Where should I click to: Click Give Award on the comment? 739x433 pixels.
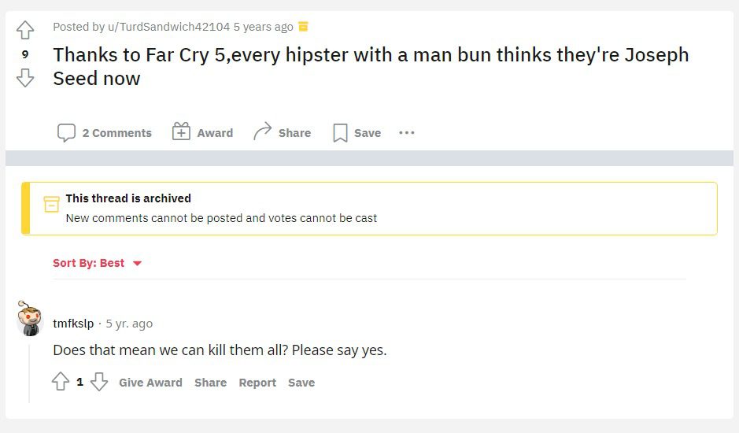tap(150, 383)
